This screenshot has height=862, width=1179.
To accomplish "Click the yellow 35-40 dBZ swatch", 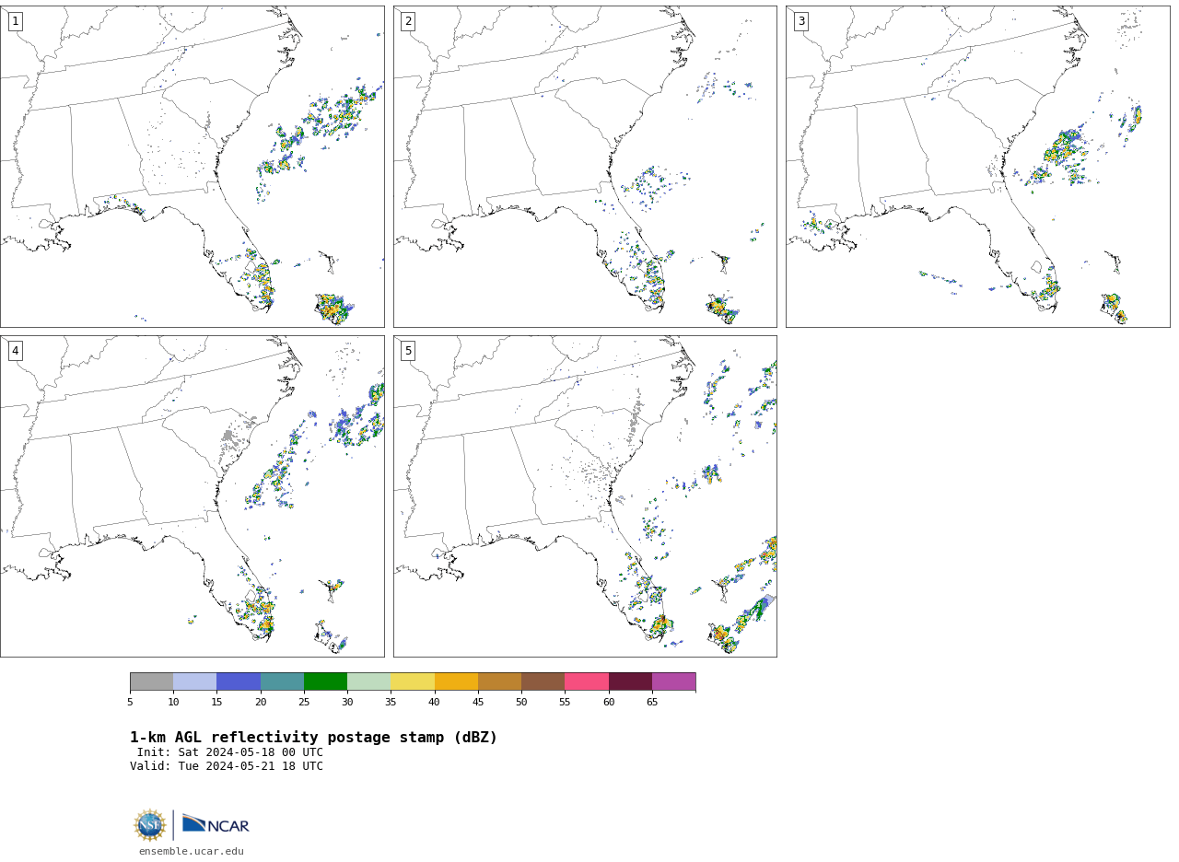I will click(413, 681).
